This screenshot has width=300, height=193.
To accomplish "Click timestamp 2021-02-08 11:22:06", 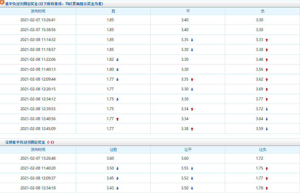I will (38, 59).
